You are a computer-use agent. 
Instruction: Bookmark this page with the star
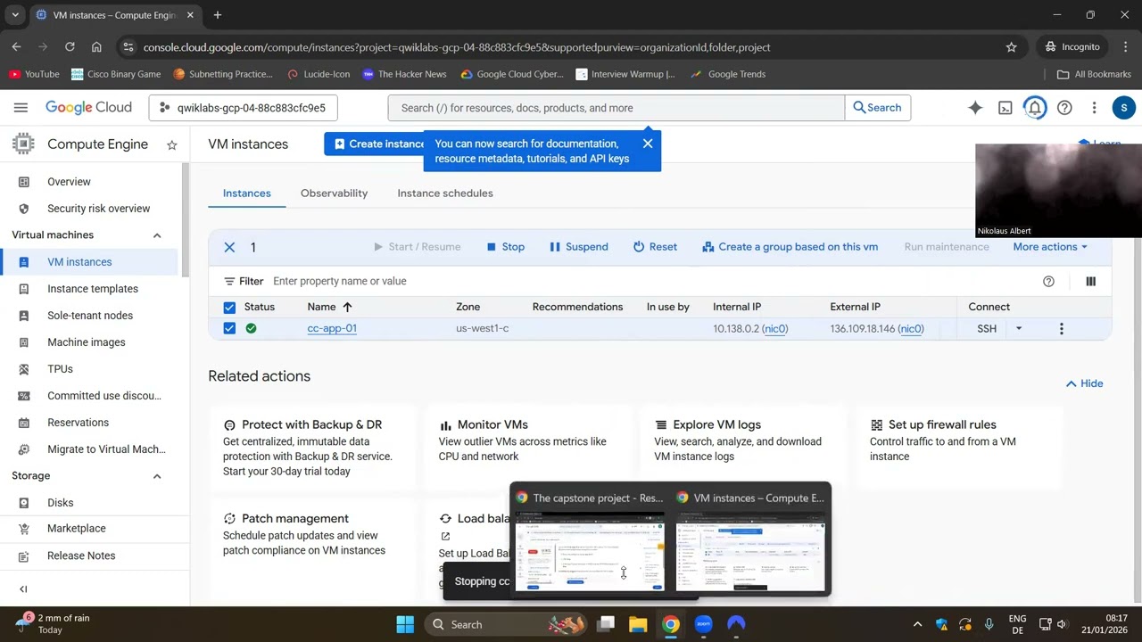pyautogui.click(x=1011, y=47)
